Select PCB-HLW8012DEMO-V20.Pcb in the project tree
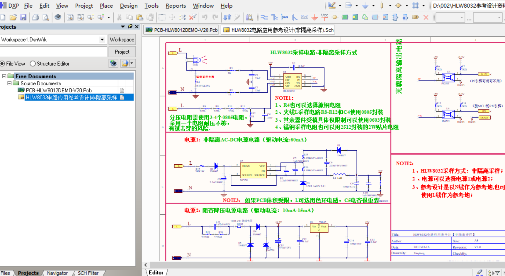The height and width of the screenshot is (276, 505). pyautogui.click(x=59, y=90)
